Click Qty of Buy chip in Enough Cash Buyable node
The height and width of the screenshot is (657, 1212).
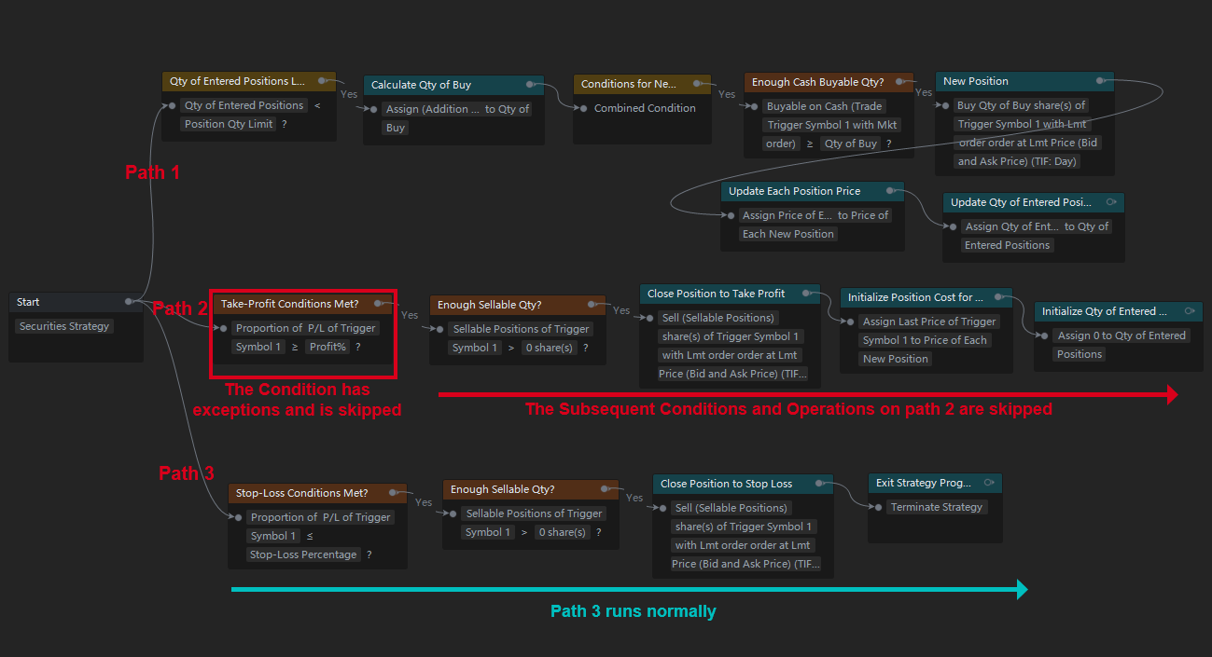pos(850,144)
